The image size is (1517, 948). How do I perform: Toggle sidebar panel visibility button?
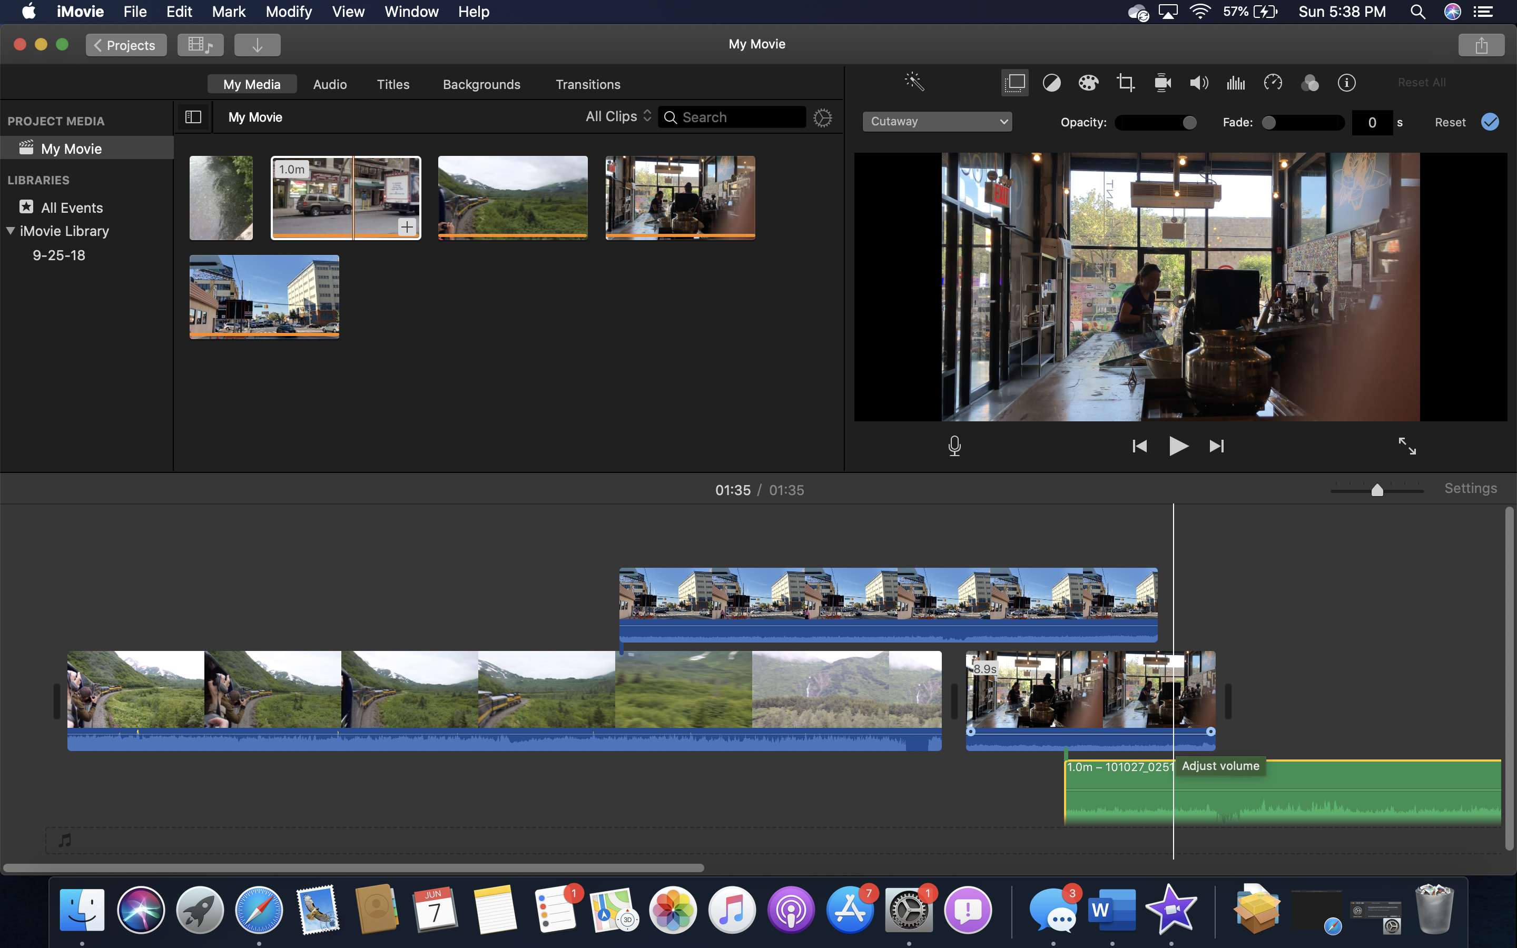(193, 117)
